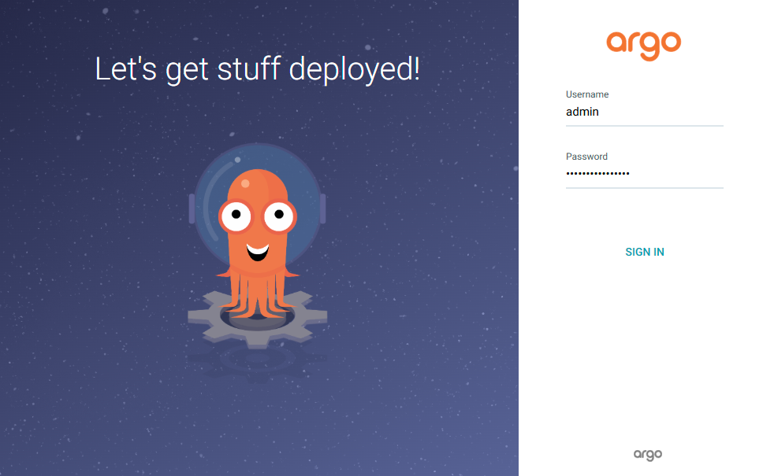The width and height of the screenshot is (763, 476).
Task: Click the Username input field containing admin
Action: point(644,113)
